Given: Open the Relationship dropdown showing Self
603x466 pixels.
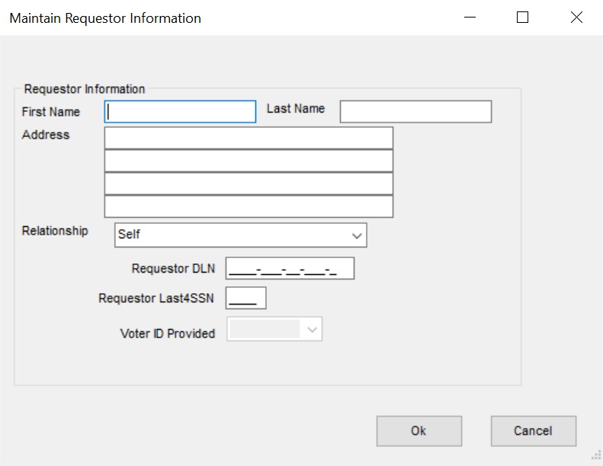Looking at the screenshot, I should click(241, 235).
